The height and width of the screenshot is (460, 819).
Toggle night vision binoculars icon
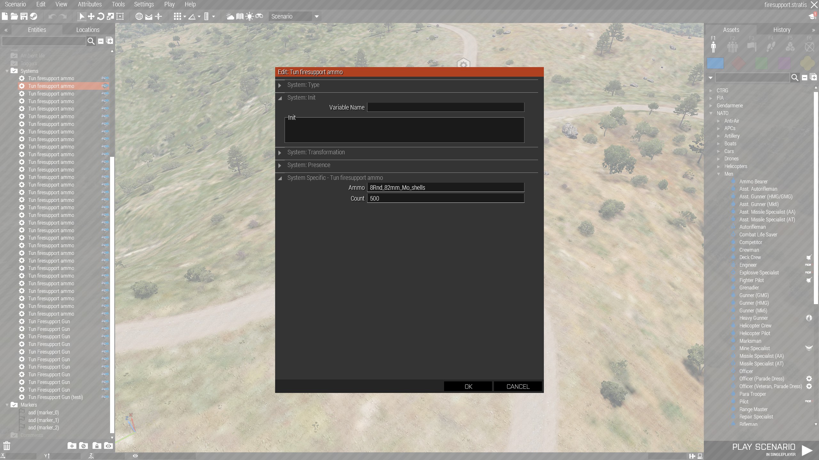[259, 16]
